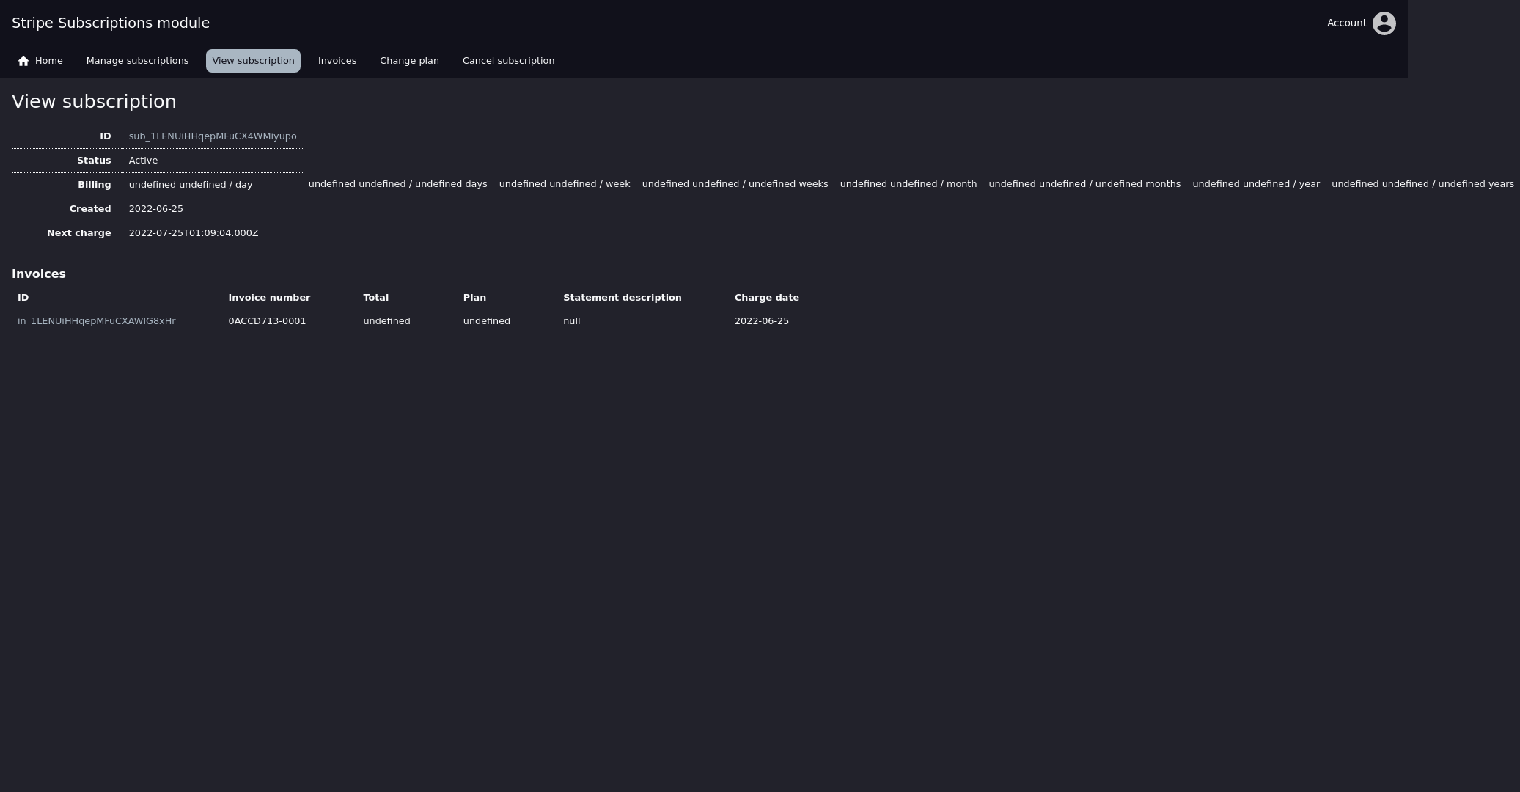Viewport: 1520px width, 792px height.
Task: Click the Statement description column header
Action: [622, 298]
